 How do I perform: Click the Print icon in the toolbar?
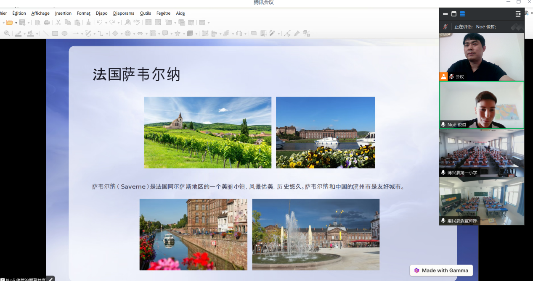47,22
